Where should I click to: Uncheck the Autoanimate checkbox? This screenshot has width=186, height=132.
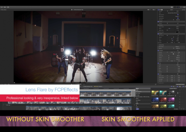click(178, 18)
